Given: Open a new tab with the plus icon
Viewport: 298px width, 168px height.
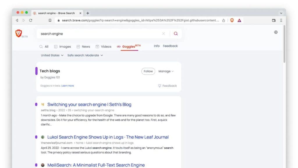Looking at the screenshot, I should tap(88, 13).
